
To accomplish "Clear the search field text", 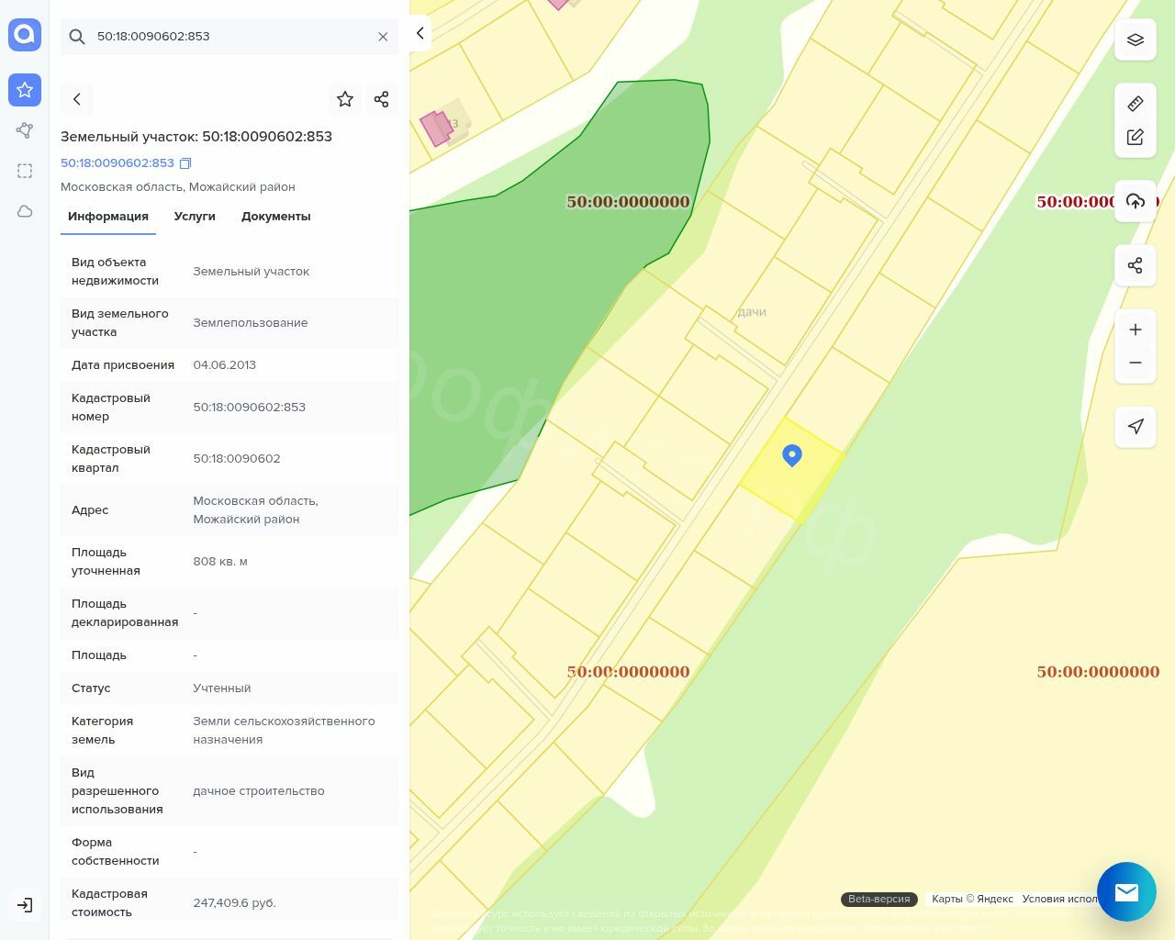I will click(x=383, y=37).
